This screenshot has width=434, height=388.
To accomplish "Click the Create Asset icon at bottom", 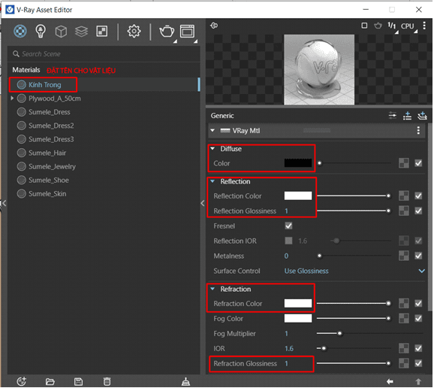I will coord(21,382).
